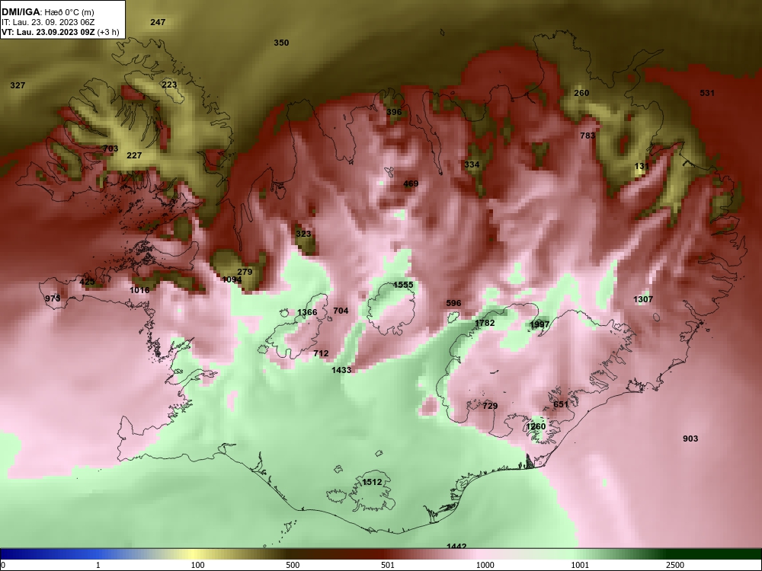Select the 704 map value
This screenshot has width=762, height=571.
(x=341, y=311)
